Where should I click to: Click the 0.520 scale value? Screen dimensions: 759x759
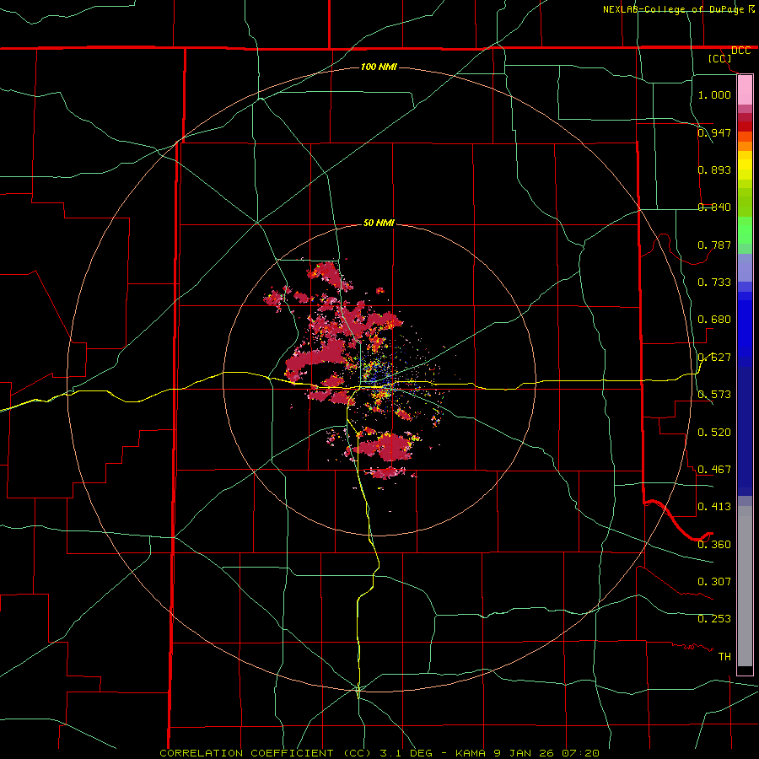click(714, 433)
